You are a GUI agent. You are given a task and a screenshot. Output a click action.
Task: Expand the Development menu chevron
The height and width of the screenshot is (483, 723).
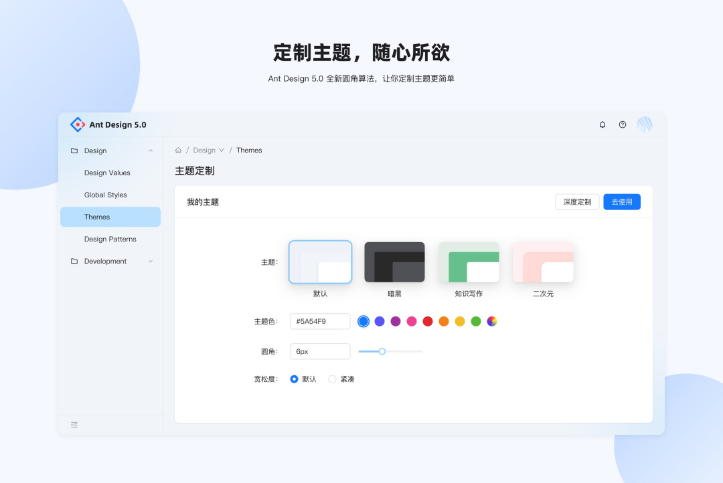pos(151,262)
